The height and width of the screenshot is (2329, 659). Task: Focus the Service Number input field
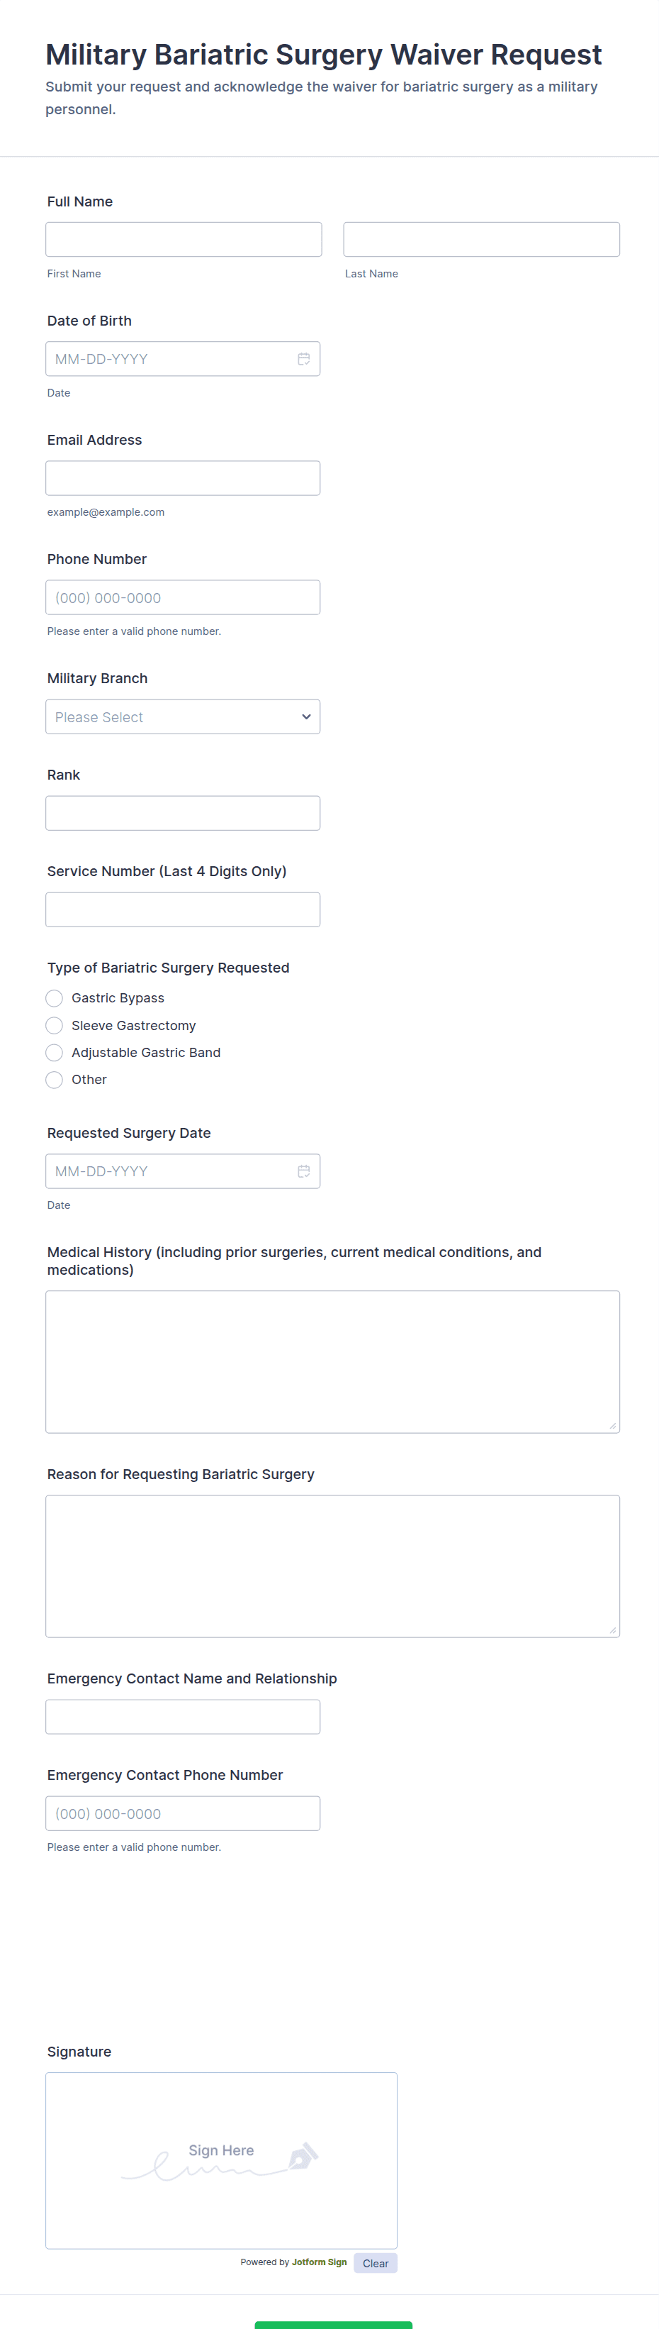coord(182,909)
